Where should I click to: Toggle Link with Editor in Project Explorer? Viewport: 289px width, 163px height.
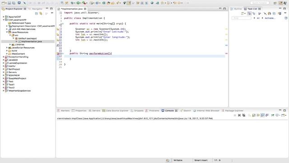[x=41, y=14]
